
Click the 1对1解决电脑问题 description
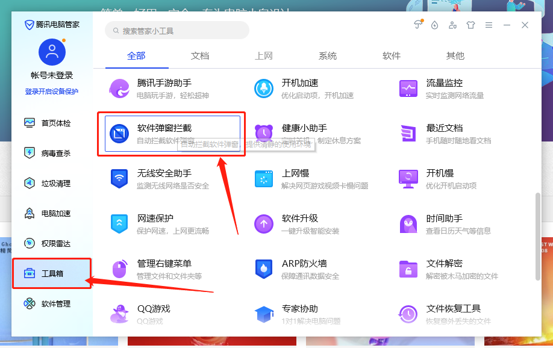point(311,321)
